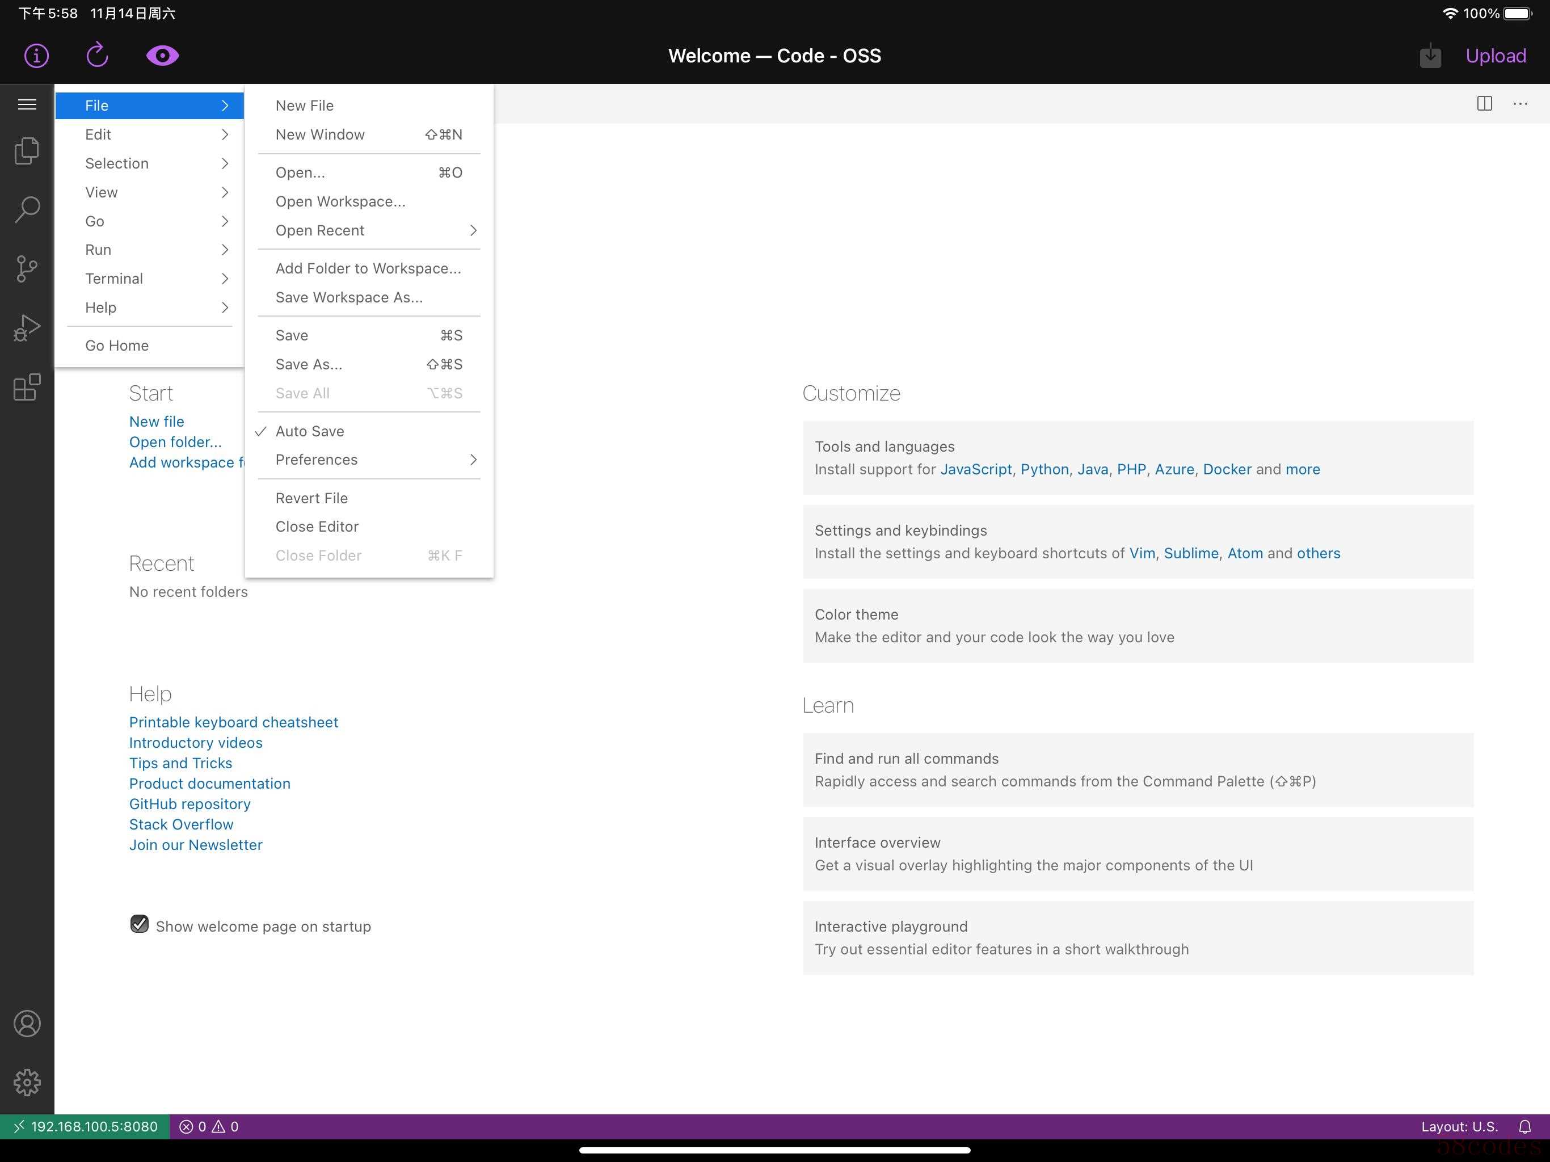Reload the page with refresh icon
This screenshot has width=1550, height=1162.
click(x=98, y=56)
